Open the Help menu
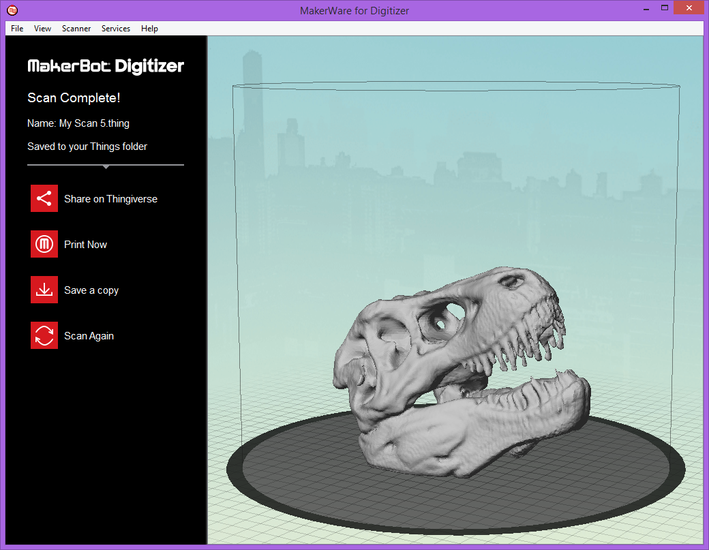 pyautogui.click(x=149, y=29)
